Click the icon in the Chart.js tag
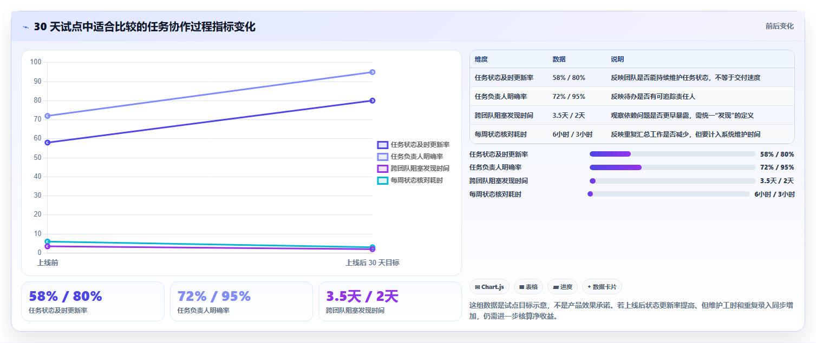Viewport: 816px width, 343px height. [478, 287]
